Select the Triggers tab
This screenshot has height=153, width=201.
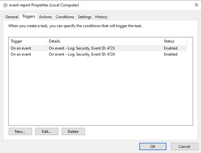click(x=29, y=17)
